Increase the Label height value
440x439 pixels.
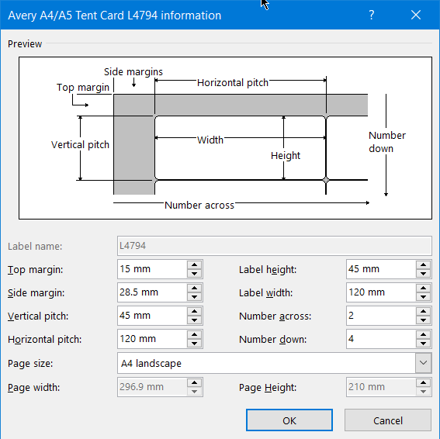(x=424, y=264)
